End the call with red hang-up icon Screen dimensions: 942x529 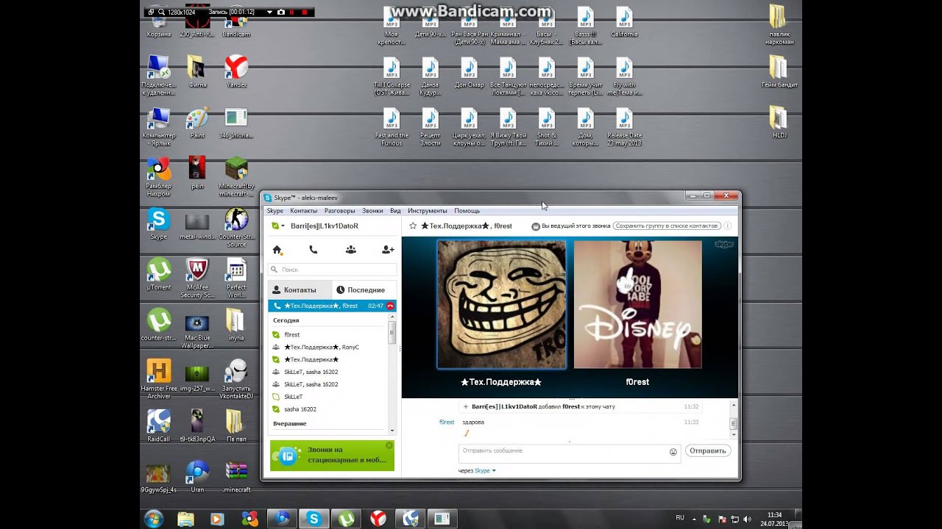[x=390, y=306]
